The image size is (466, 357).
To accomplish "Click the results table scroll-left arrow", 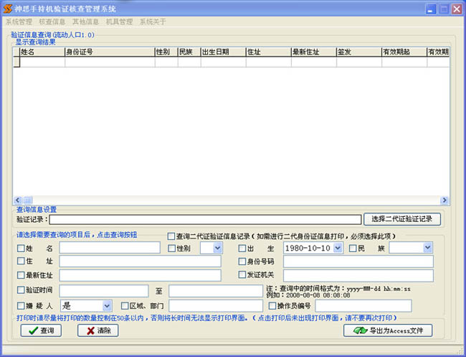I will [x=17, y=200].
